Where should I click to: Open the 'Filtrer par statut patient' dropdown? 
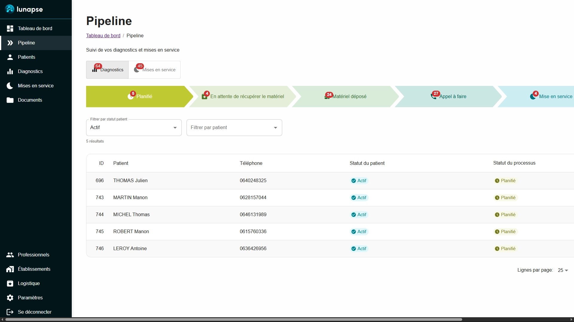(133, 127)
